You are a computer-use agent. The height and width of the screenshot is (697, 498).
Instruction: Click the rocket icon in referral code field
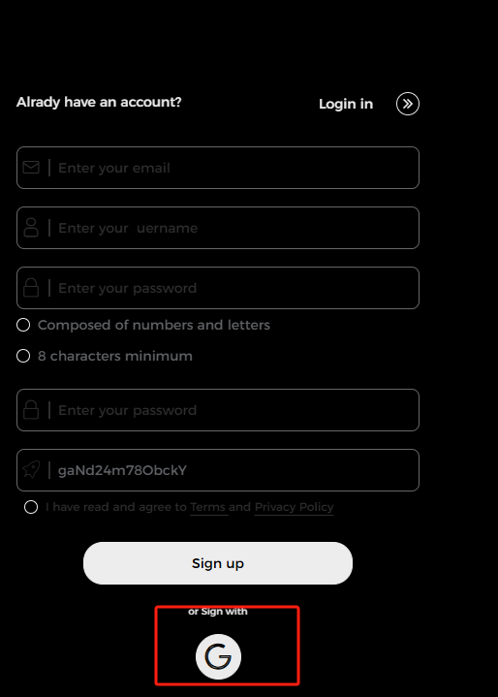click(x=31, y=469)
